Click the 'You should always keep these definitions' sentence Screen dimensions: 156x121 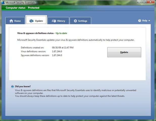click(x=70, y=96)
